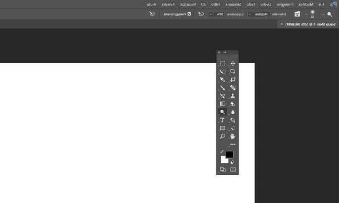Toggle Quick Mask mode
The image size is (339, 203).
233,170
